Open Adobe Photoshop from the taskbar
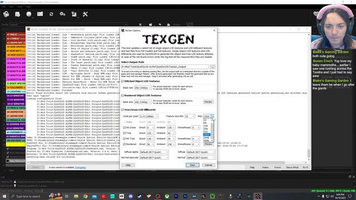This screenshot has width=356, height=200. (185, 196)
